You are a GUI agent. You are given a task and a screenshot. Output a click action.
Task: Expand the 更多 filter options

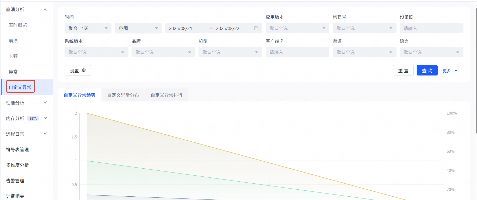450,71
